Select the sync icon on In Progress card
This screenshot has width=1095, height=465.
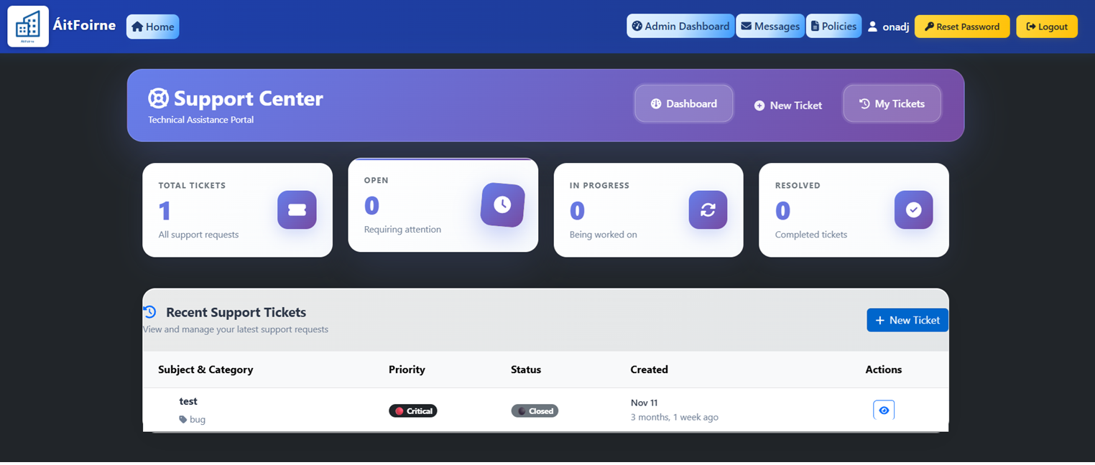click(708, 210)
